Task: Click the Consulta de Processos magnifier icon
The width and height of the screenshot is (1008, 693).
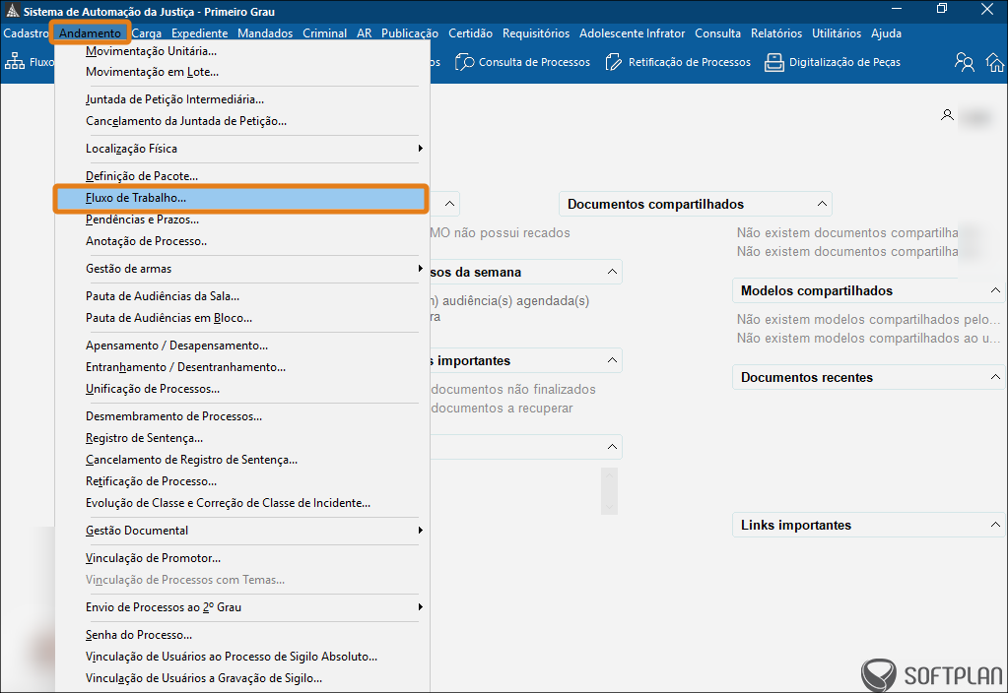Action: point(464,62)
